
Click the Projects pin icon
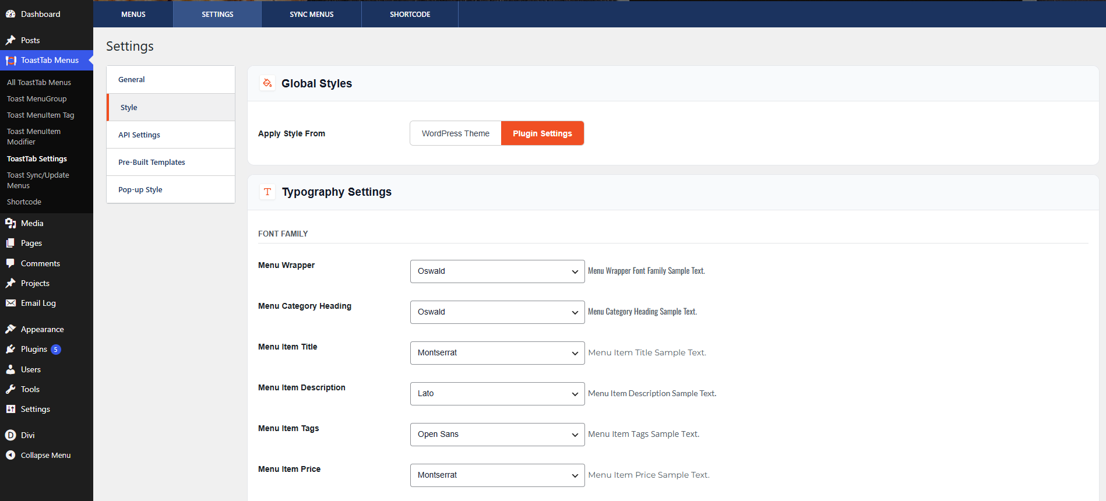(x=10, y=283)
